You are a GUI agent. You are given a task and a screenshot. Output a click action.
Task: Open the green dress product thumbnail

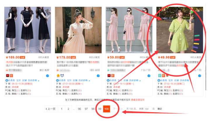pyautogui.click(x=180, y=30)
